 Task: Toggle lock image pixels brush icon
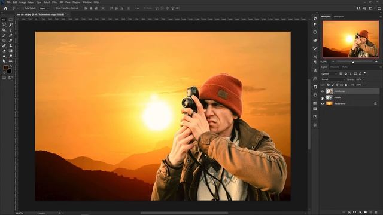click(333, 85)
